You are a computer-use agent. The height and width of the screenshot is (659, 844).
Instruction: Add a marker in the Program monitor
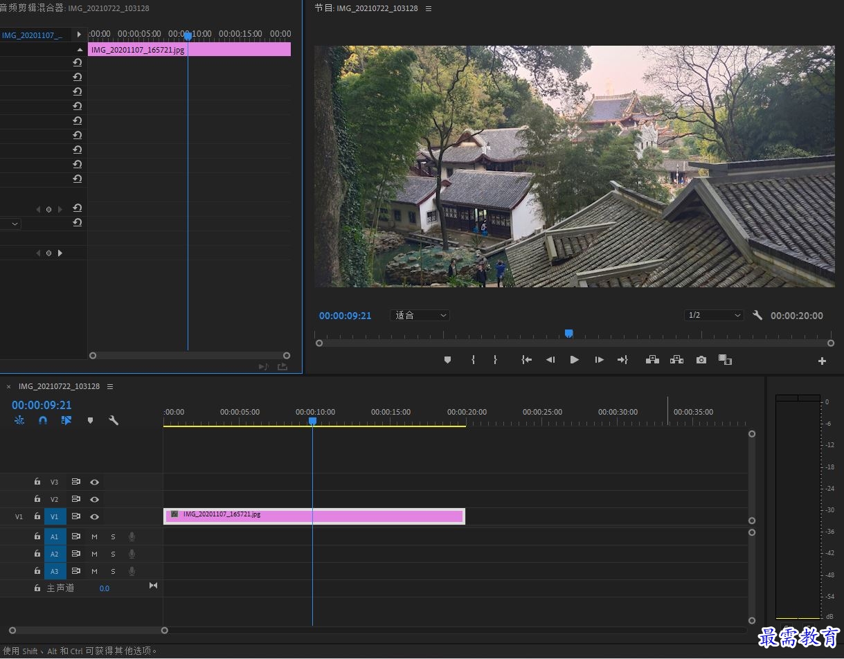click(x=447, y=360)
